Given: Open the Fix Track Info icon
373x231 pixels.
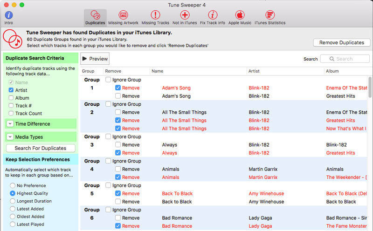Looking at the screenshot, I should pyautogui.click(x=213, y=15).
